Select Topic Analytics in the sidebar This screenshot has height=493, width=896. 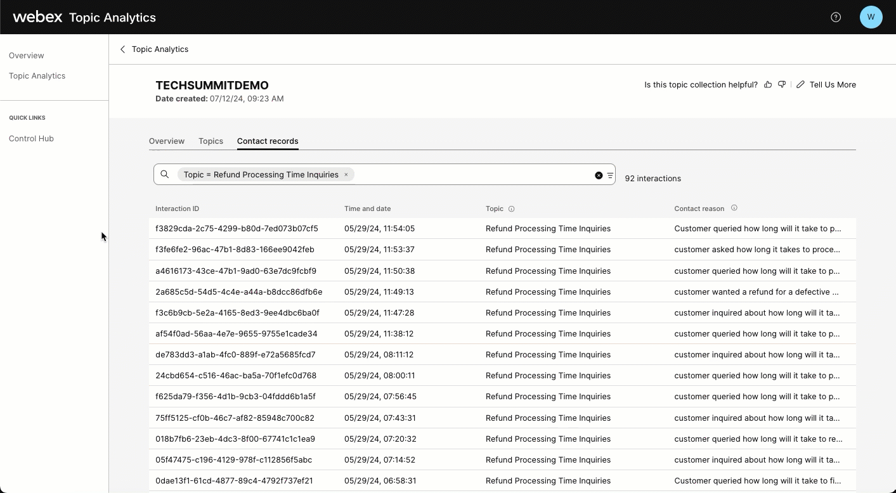pos(37,75)
